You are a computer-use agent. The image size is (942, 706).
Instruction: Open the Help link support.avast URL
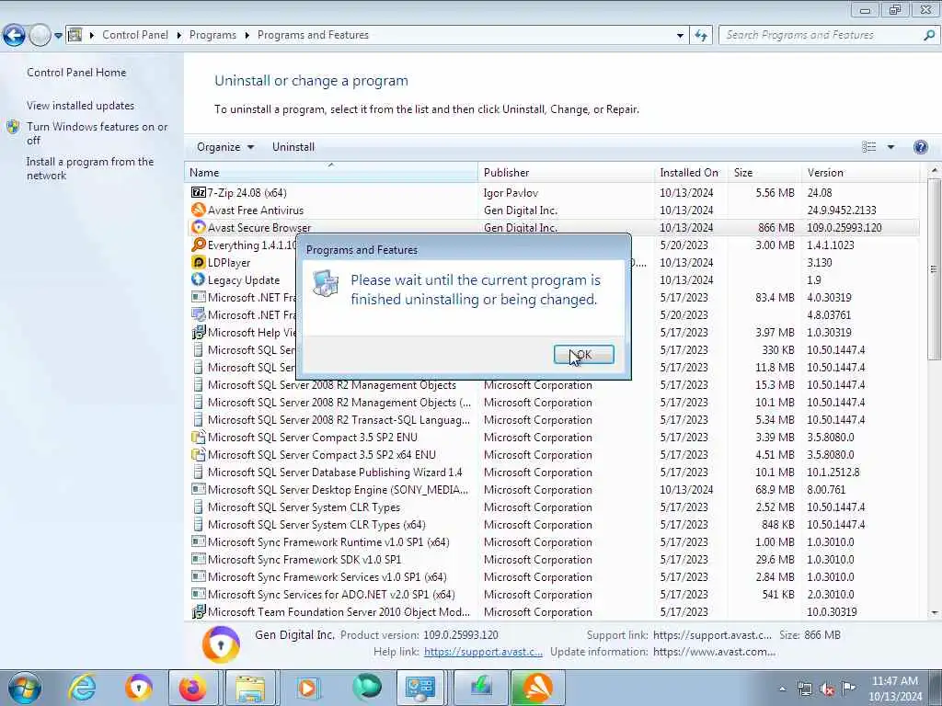pos(483,652)
